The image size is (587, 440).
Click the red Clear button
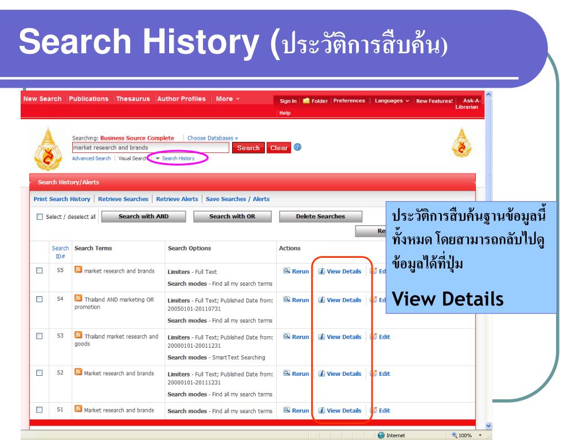click(279, 148)
